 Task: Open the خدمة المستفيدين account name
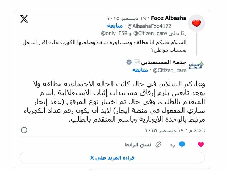[x=163, y=62]
